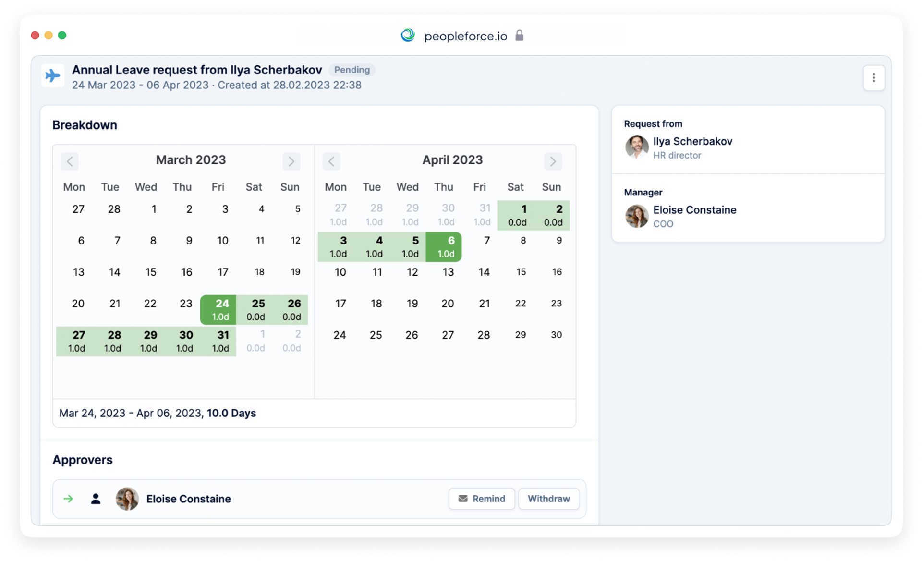
Task: Click Ilya Scherbakov's avatar photo
Action: coord(637,147)
